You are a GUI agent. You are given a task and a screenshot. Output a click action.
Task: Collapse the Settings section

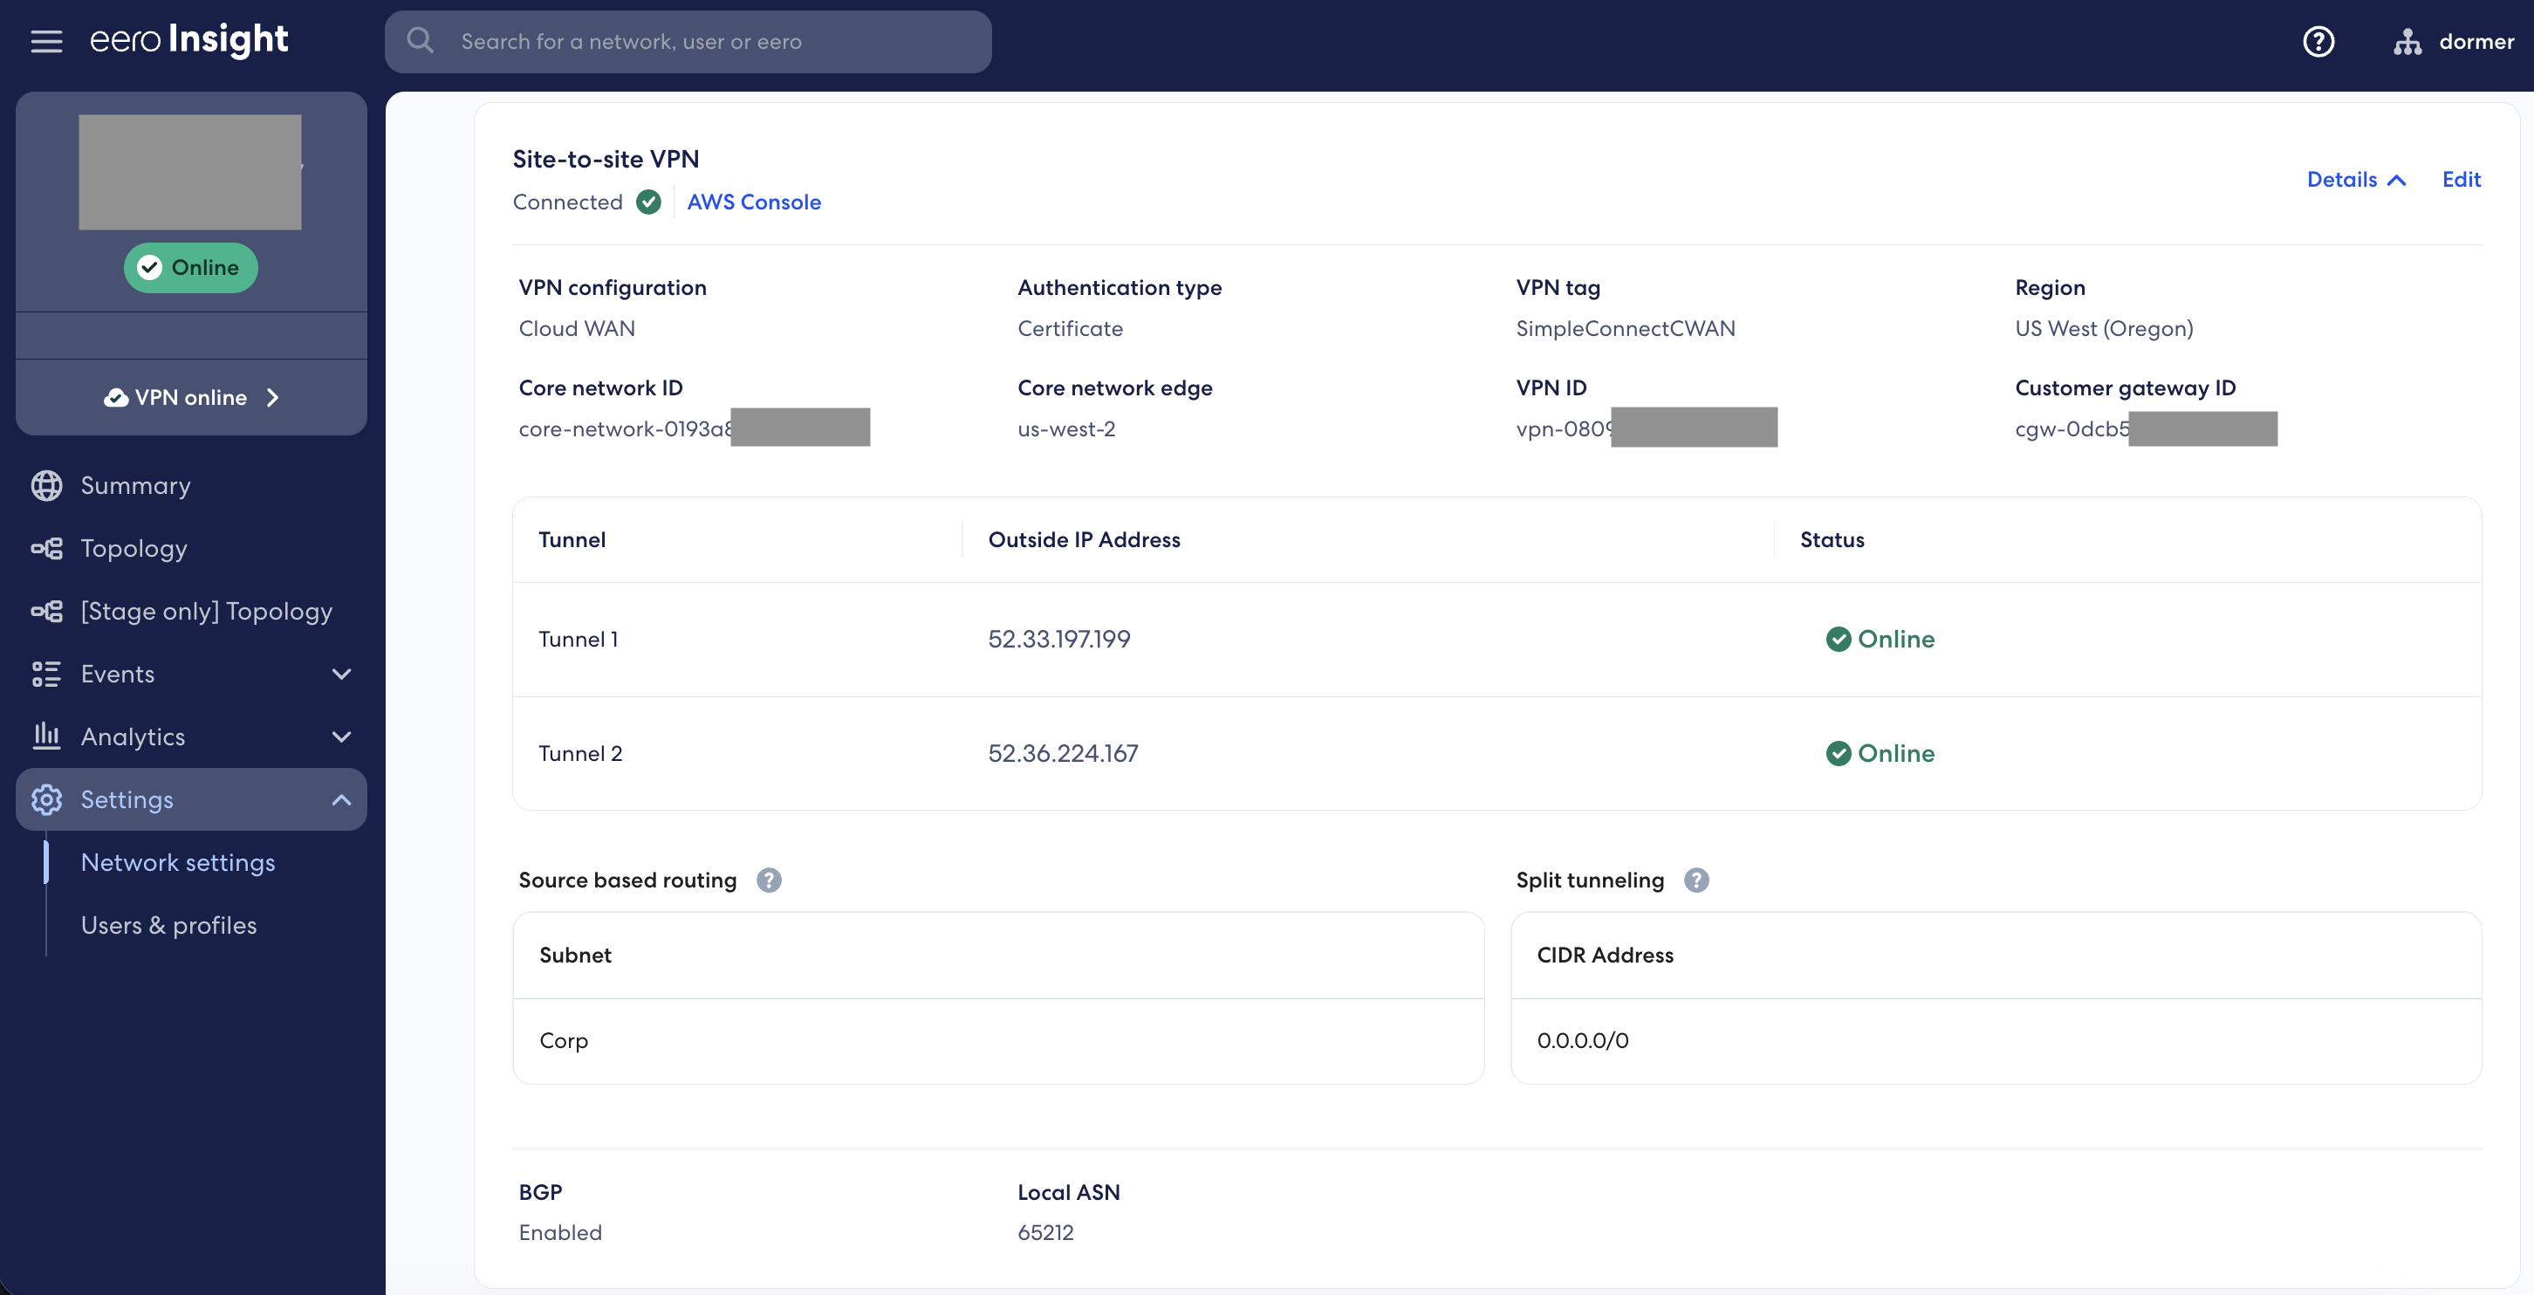[x=340, y=800]
